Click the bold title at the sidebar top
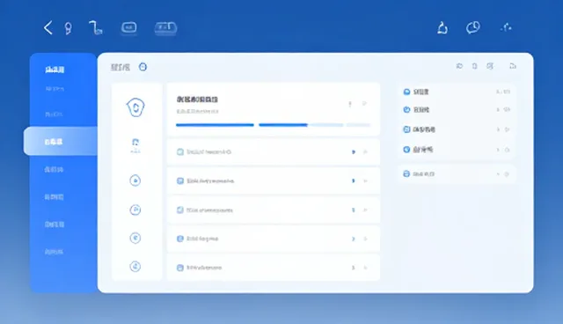Screen dimensions: 563x324 click(55, 70)
